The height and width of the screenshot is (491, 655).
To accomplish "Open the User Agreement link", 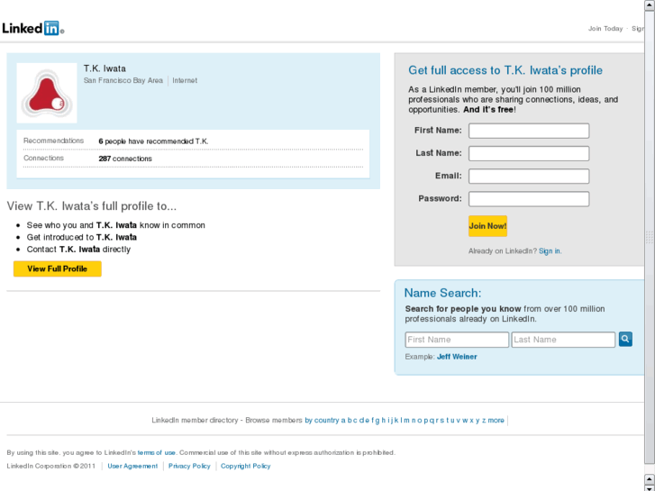I will tap(132, 466).
